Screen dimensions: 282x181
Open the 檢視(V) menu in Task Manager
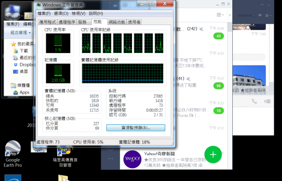[78, 13]
